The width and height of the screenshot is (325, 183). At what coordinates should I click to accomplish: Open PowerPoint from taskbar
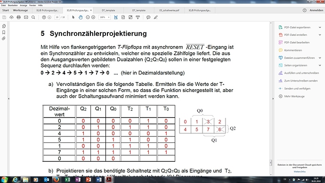pyautogui.click(x=88, y=180)
